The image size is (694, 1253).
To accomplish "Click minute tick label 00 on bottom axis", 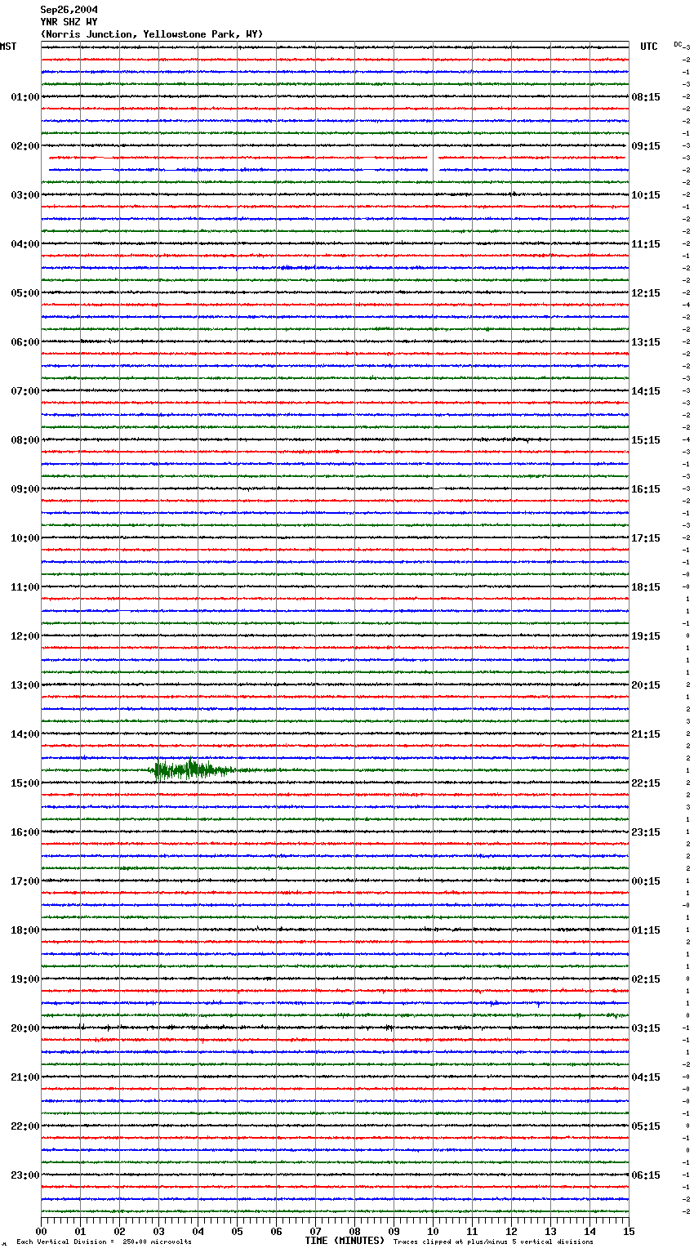I will click(x=41, y=1231).
